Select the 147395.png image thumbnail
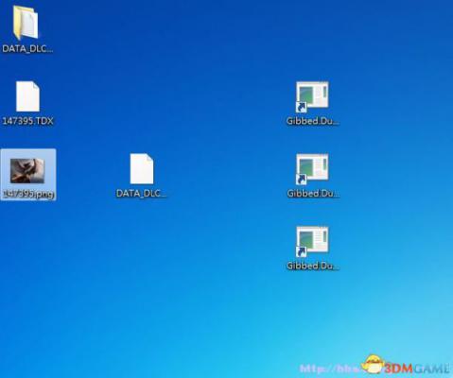Viewport: 453px width, 378px height. click(27, 171)
